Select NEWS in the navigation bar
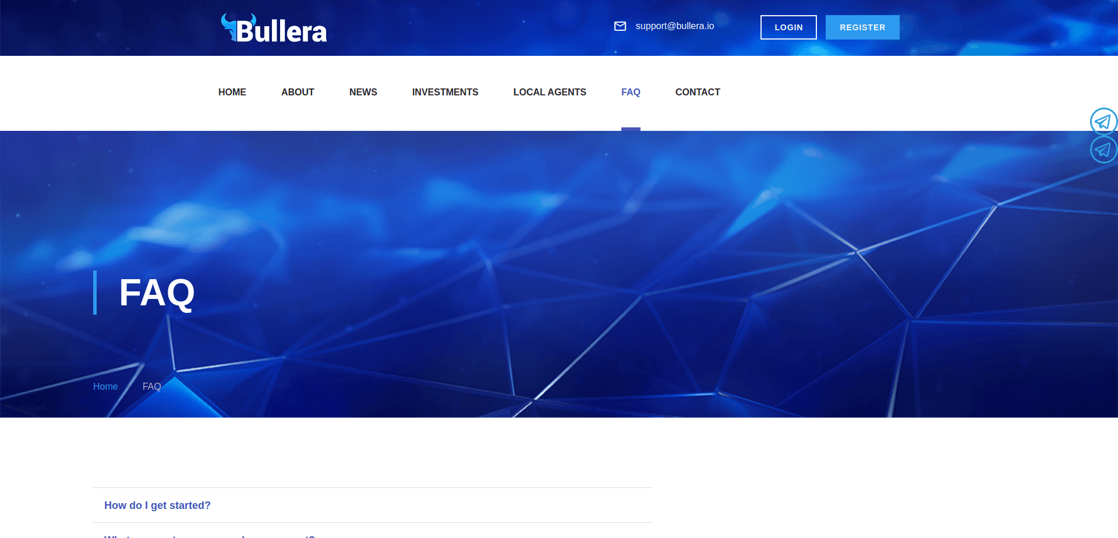This screenshot has height=538, width=1118. [x=363, y=92]
